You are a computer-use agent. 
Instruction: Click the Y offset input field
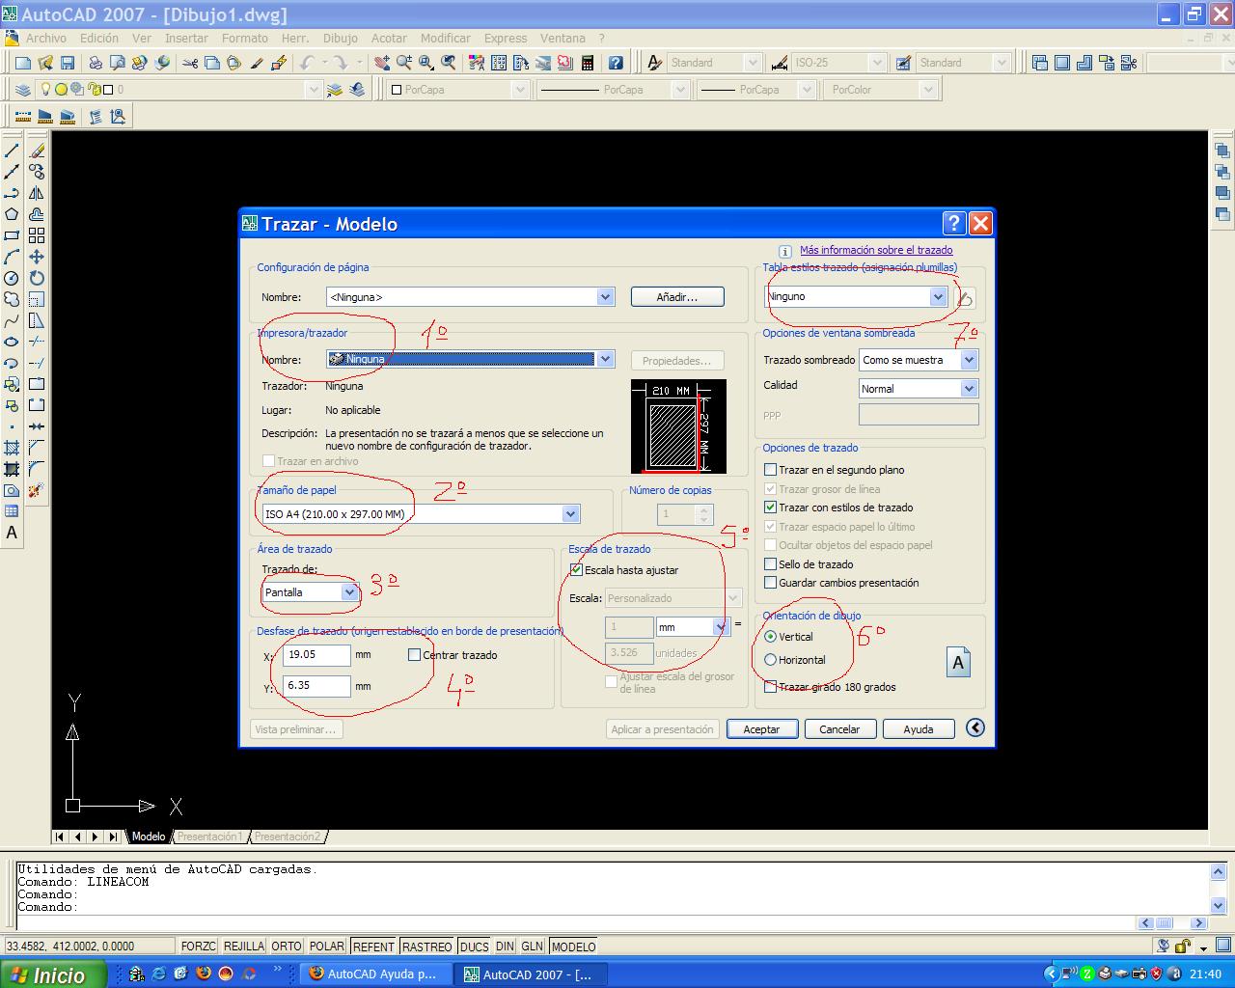(x=316, y=686)
